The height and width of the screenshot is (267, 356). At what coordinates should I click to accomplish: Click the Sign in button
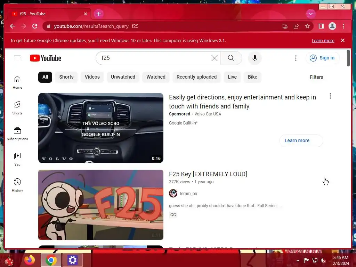tap(323, 58)
